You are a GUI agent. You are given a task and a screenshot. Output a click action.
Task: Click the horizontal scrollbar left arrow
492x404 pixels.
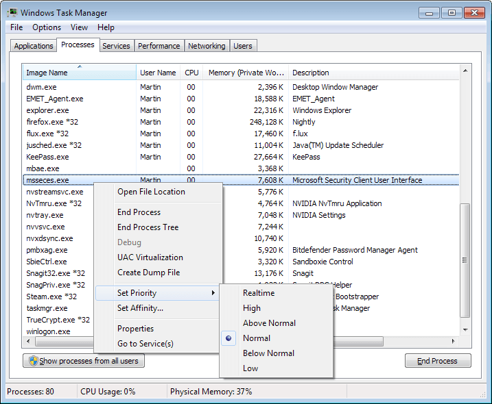(x=29, y=341)
